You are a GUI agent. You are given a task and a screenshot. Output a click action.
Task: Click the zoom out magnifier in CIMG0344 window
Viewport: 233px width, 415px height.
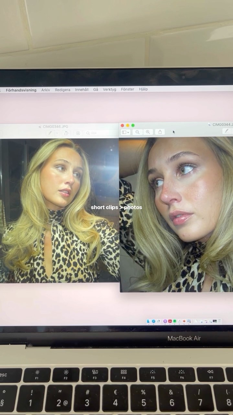pos(138,132)
